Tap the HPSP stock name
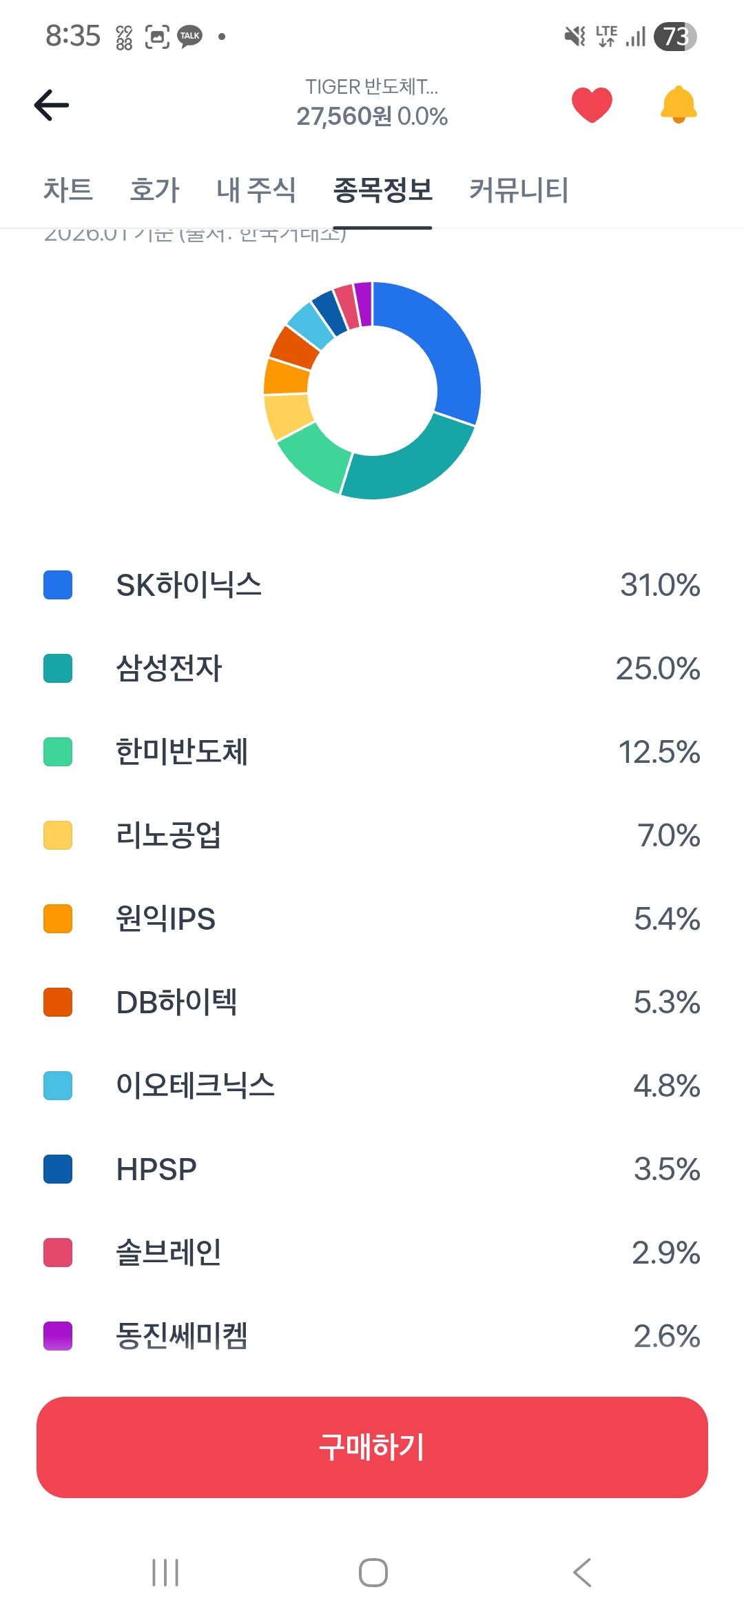Viewport: 744px width, 1614px height. coord(156,1169)
